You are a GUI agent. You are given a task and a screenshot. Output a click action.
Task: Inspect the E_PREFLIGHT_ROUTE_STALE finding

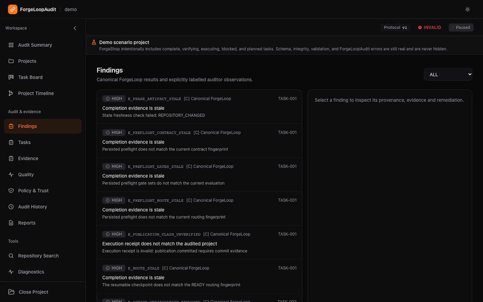click(x=199, y=208)
